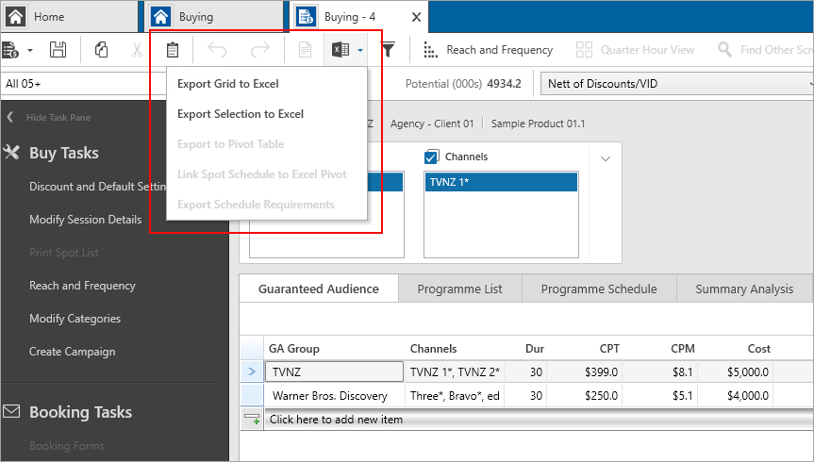Select TVNZ 1* in Channels list
The height and width of the screenshot is (462, 814).
point(501,182)
